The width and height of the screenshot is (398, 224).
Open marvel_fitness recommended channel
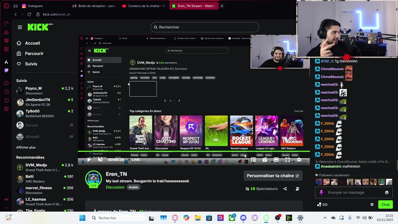tap(45, 190)
